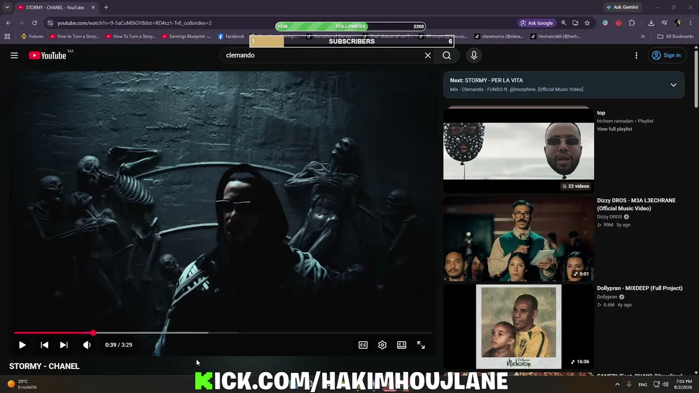Play the STORMY - CHANEL video
Screen dimensions: 699x393
pos(22,345)
